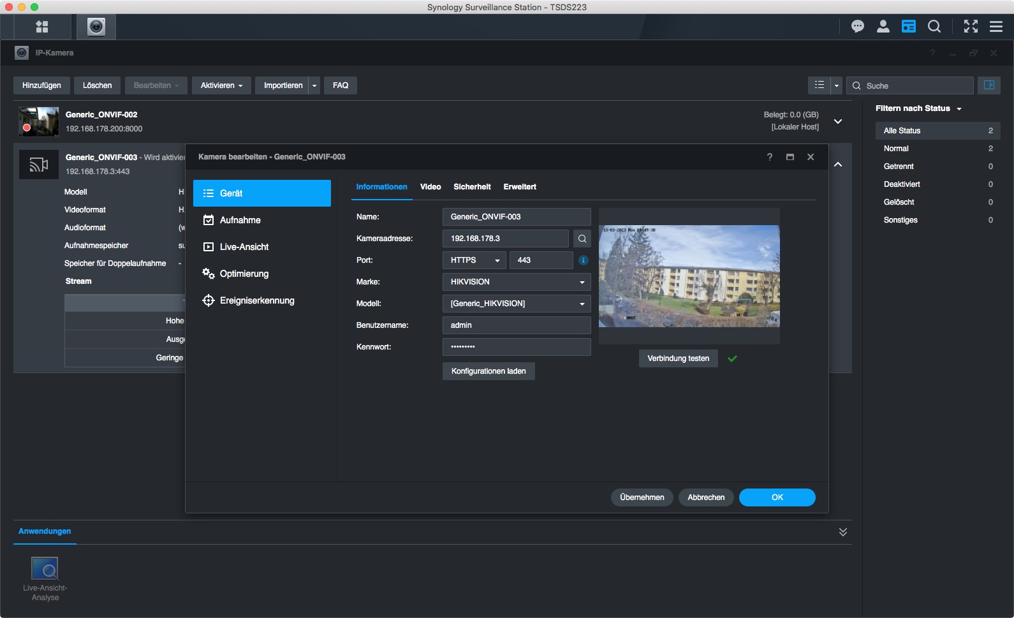1014x618 pixels.
Task: Open help for Kamera bearbeiten dialog
Action: pos(769,157)
